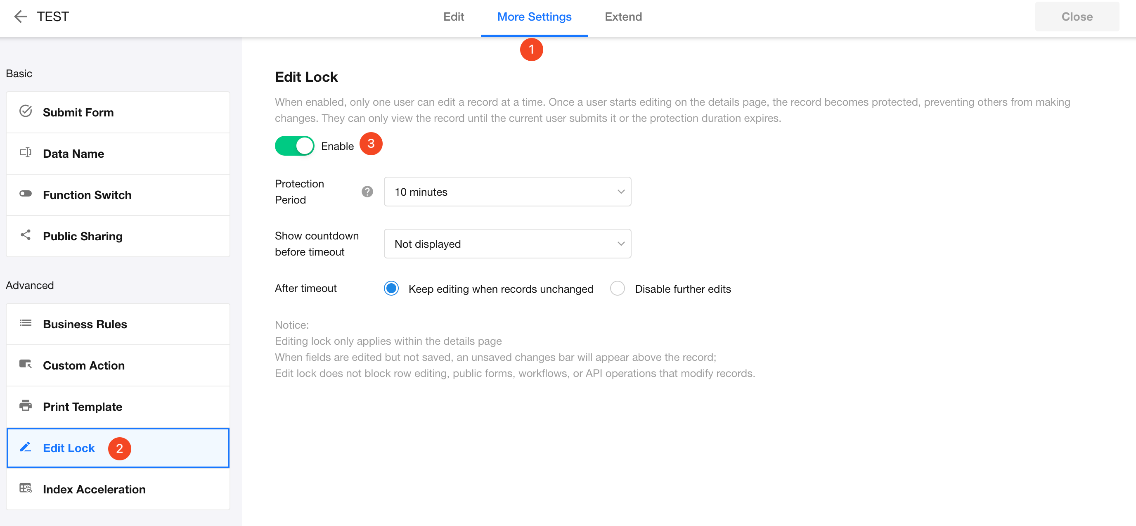Viewport: 1136px width, 526px height.
Task: Click the Submit Form checkmark icon
Action: [26, 111]
